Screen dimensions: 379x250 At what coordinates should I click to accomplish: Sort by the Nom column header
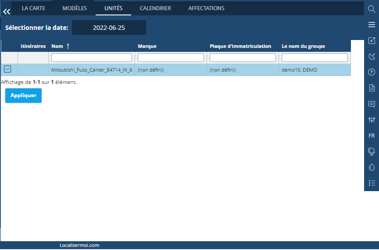click(57, 46)
